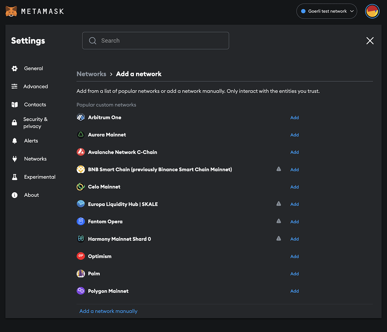Click the colorful account avatar
The image size is (387, 332).
point(372,11)
